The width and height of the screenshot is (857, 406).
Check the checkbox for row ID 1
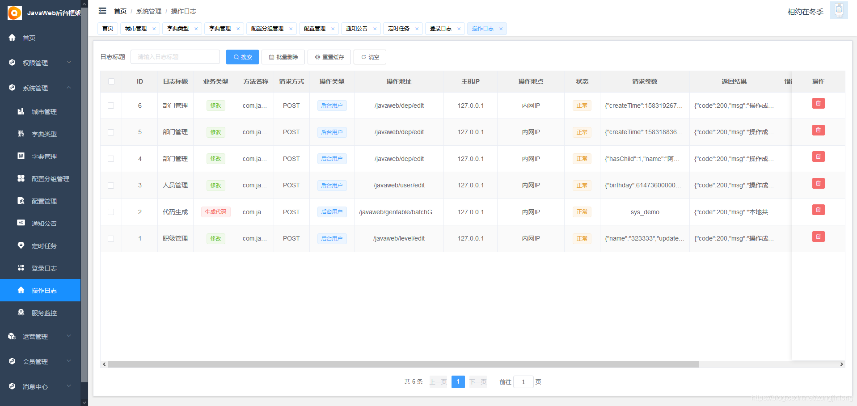click(x=111, y=239)
